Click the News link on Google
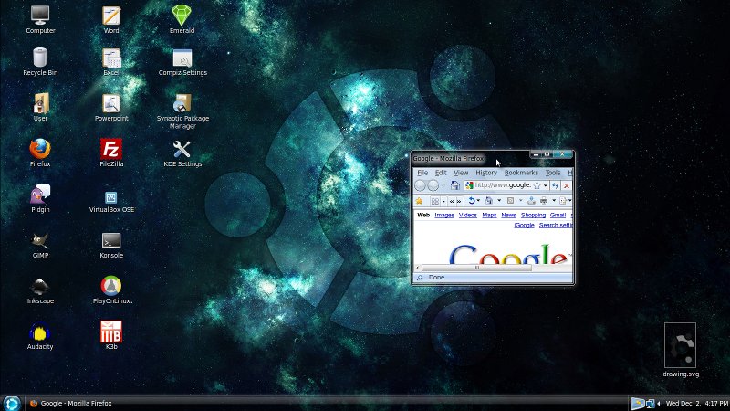The height and width of the screenshot is (411, 730). point(508,215)
